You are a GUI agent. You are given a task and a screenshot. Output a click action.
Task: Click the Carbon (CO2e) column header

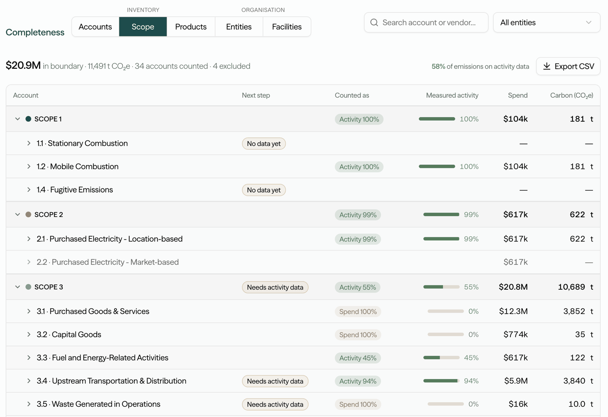click(572, 95)
